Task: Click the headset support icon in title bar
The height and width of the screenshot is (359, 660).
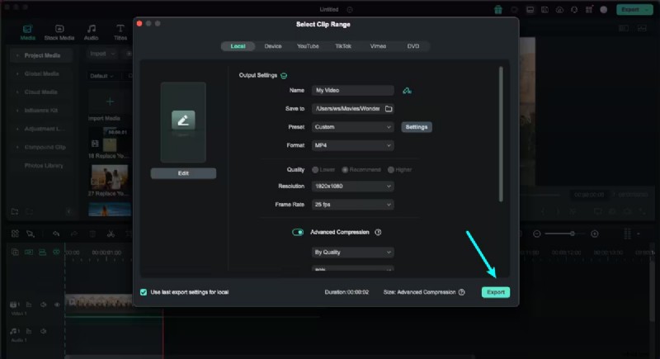Action: pos(574,10)
